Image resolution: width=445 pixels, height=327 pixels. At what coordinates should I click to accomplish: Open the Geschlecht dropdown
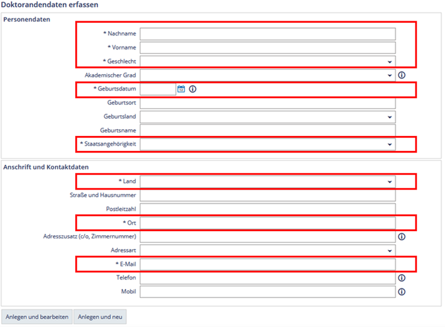pyautogui.click(x=268, y=61)
